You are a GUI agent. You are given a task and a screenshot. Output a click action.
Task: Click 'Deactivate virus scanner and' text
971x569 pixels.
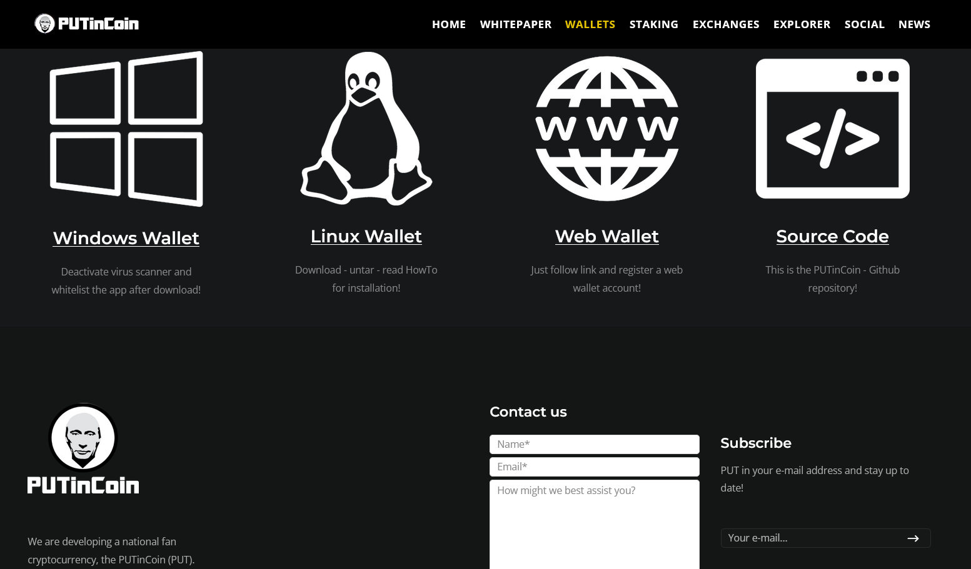tap(126, 272)
